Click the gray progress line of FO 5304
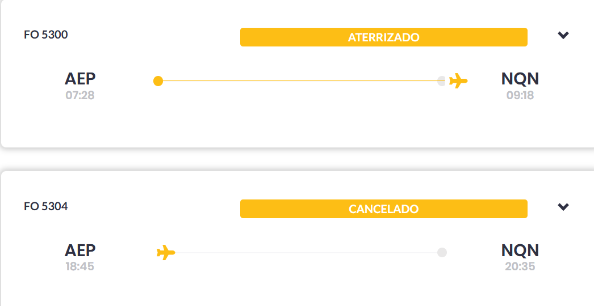Viewport: 594px width, 306px height. [307, 252]
